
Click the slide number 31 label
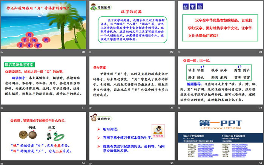pos(83,108)
